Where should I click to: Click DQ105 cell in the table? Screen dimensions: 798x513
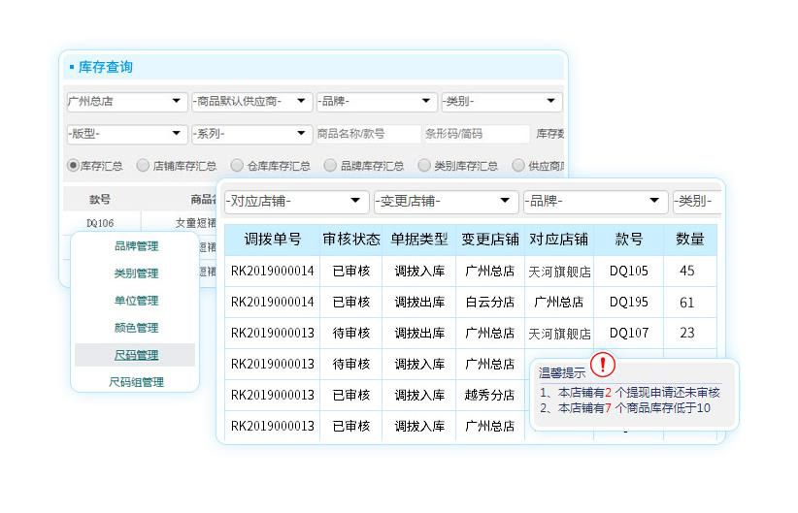click(x=629, y=271)
